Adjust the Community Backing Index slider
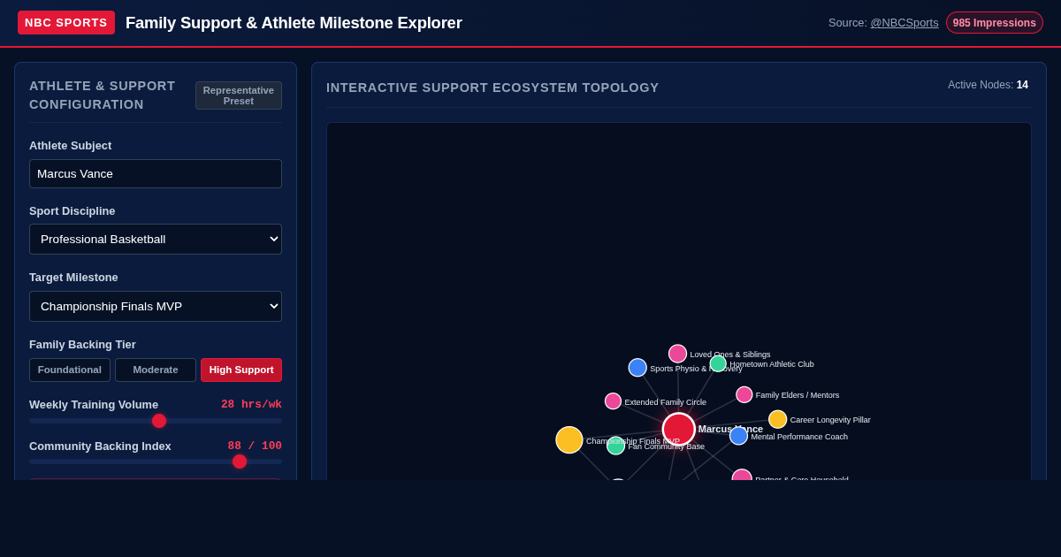Screen dimensions: 1061x557 (x=156, y=462)
